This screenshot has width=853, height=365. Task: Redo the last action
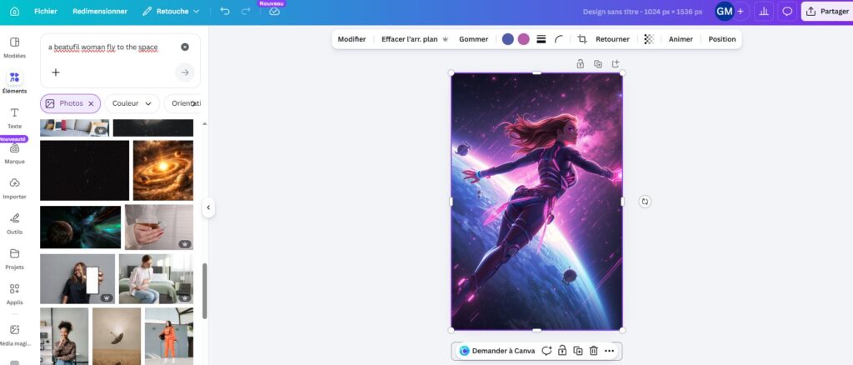point(246,12)
